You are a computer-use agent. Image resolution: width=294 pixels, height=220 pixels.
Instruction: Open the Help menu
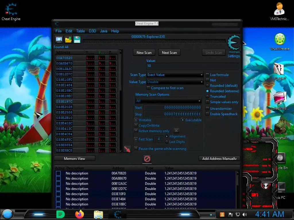115,31
